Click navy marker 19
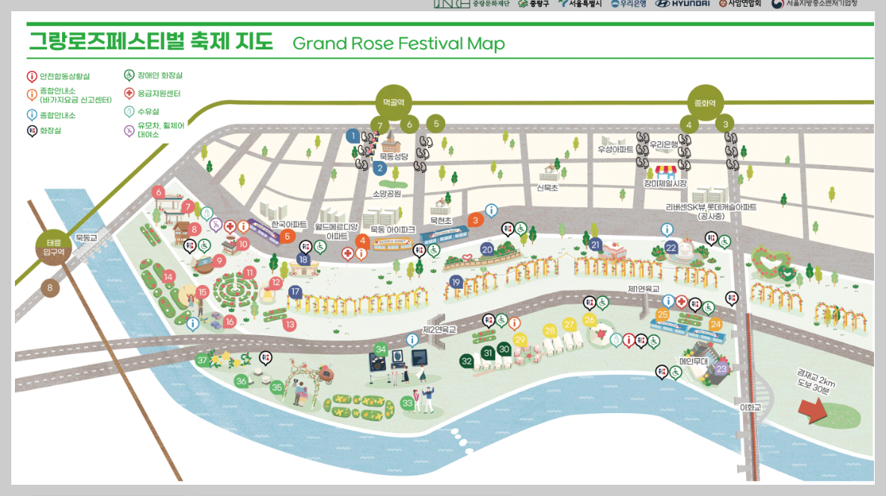Screen dimensions: 886x496 [x=456, y=282]
